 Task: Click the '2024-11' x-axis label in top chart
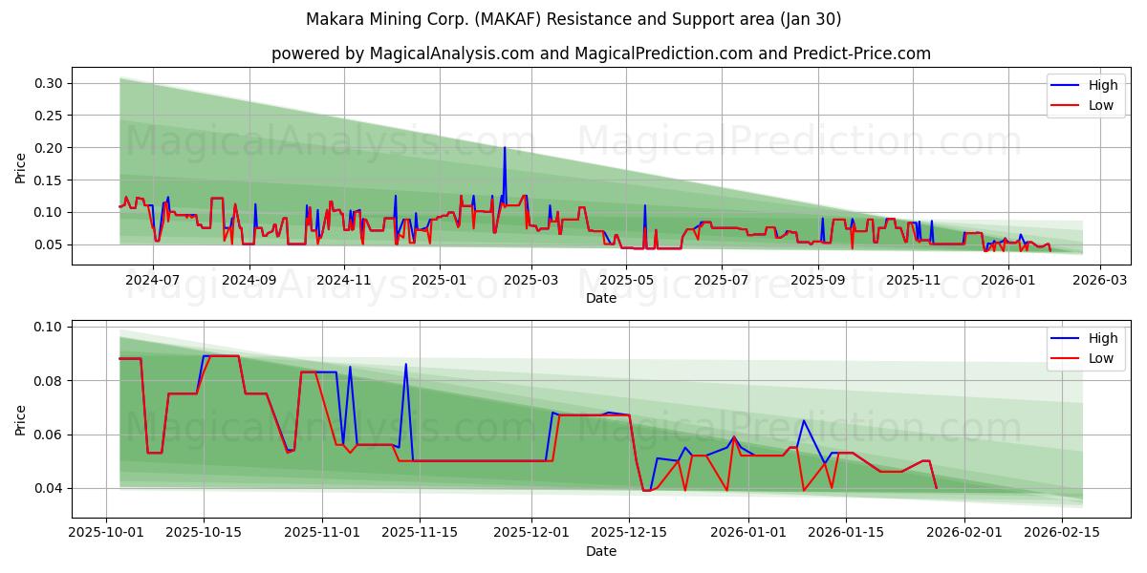pyautogui.click(x=344, y=281)
